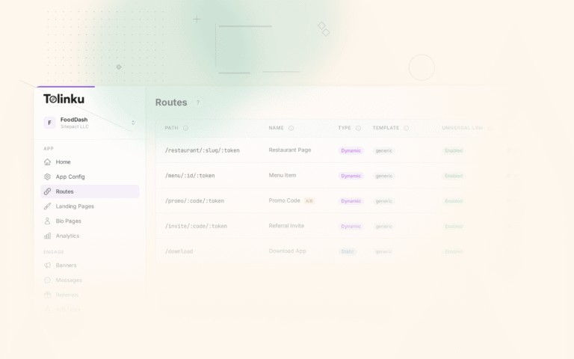Click the FoodDash F avatar
Viewport: 574px width, 359px height.
(x=49, y=123)
